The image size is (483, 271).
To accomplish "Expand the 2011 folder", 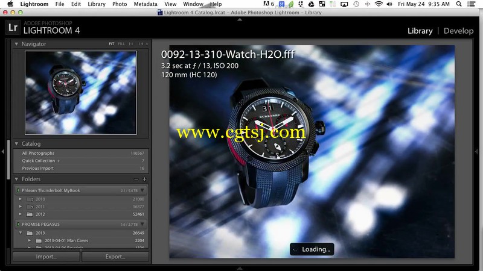I will (21, 207).
